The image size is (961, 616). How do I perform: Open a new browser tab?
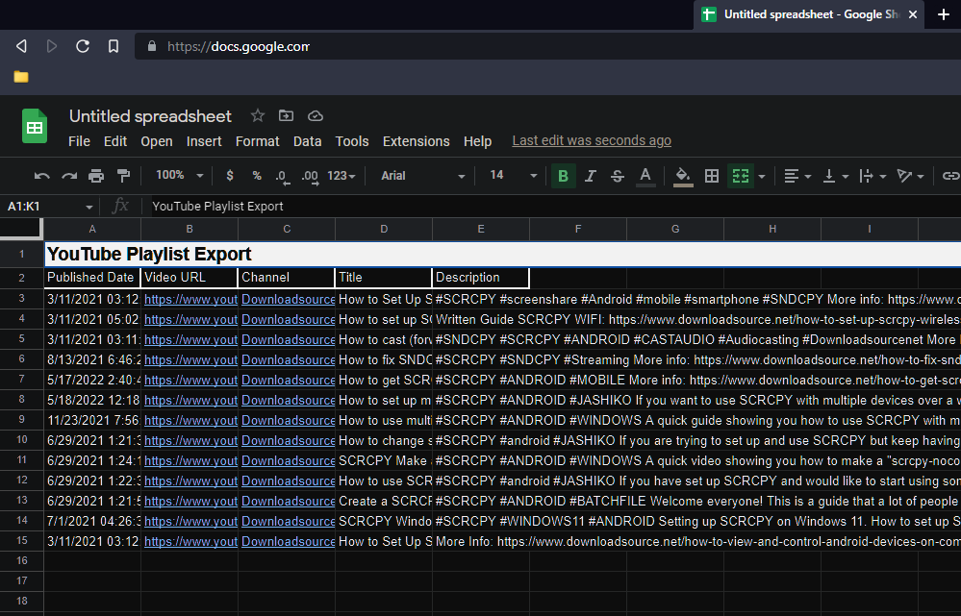point(944,14)
